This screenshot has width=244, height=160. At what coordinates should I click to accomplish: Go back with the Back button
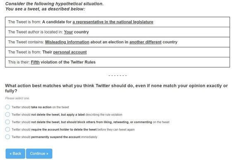[15, 154]
